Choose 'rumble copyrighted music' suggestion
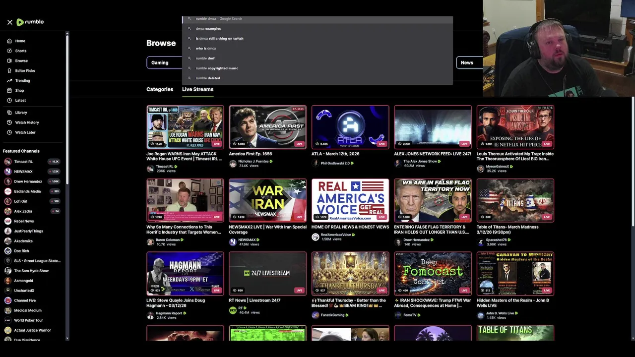Viewport: 635px width, 357px height. 317,68
